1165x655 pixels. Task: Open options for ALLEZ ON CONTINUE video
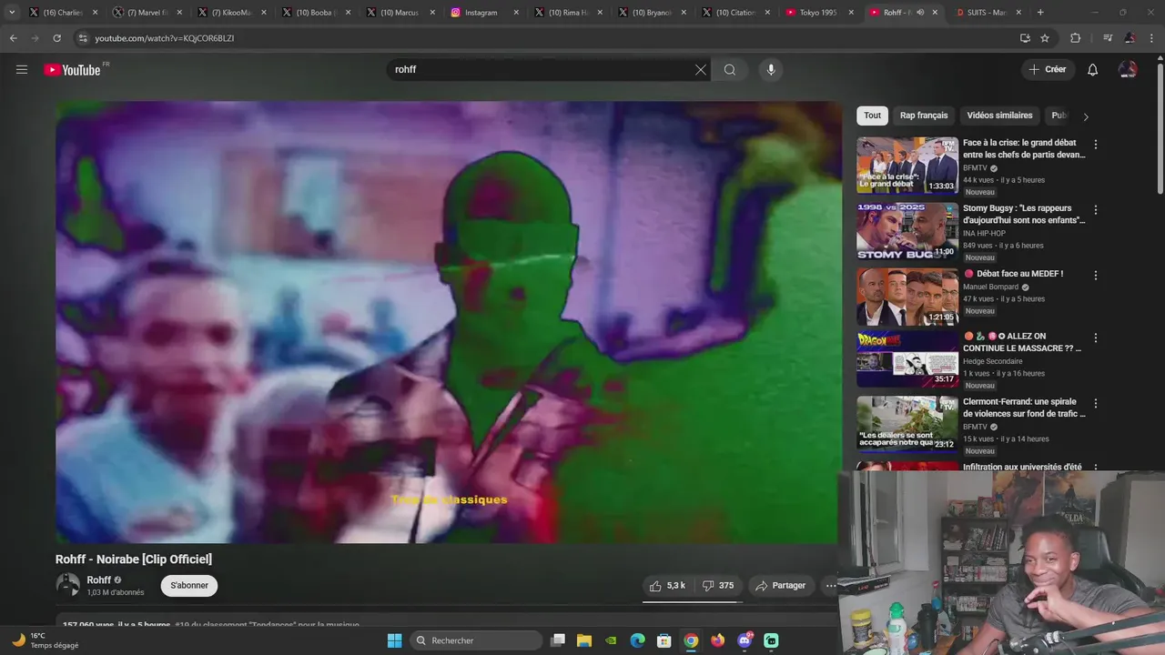1096,338
